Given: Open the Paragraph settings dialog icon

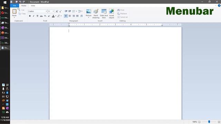Looking at the screenshot, I should coord(81,16).
